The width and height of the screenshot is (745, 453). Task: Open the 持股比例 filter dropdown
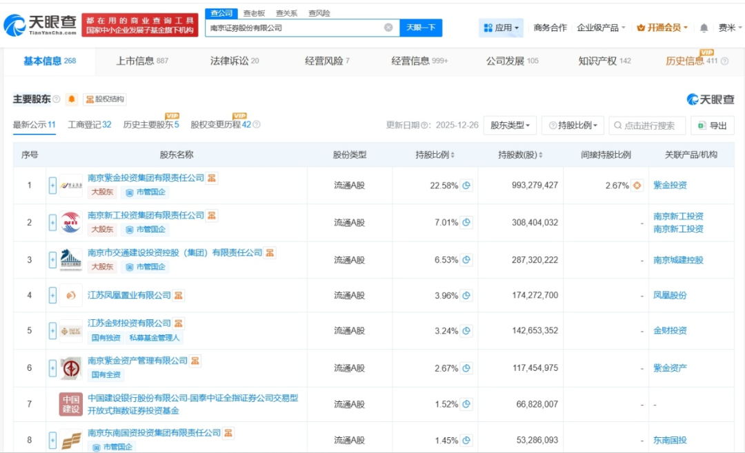coord(573,125)
